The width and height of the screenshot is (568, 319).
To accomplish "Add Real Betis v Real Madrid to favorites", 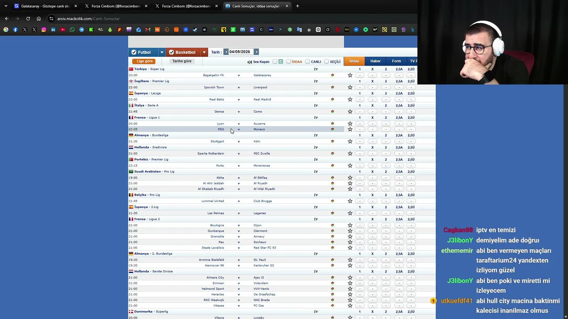I will click(350, 99).
